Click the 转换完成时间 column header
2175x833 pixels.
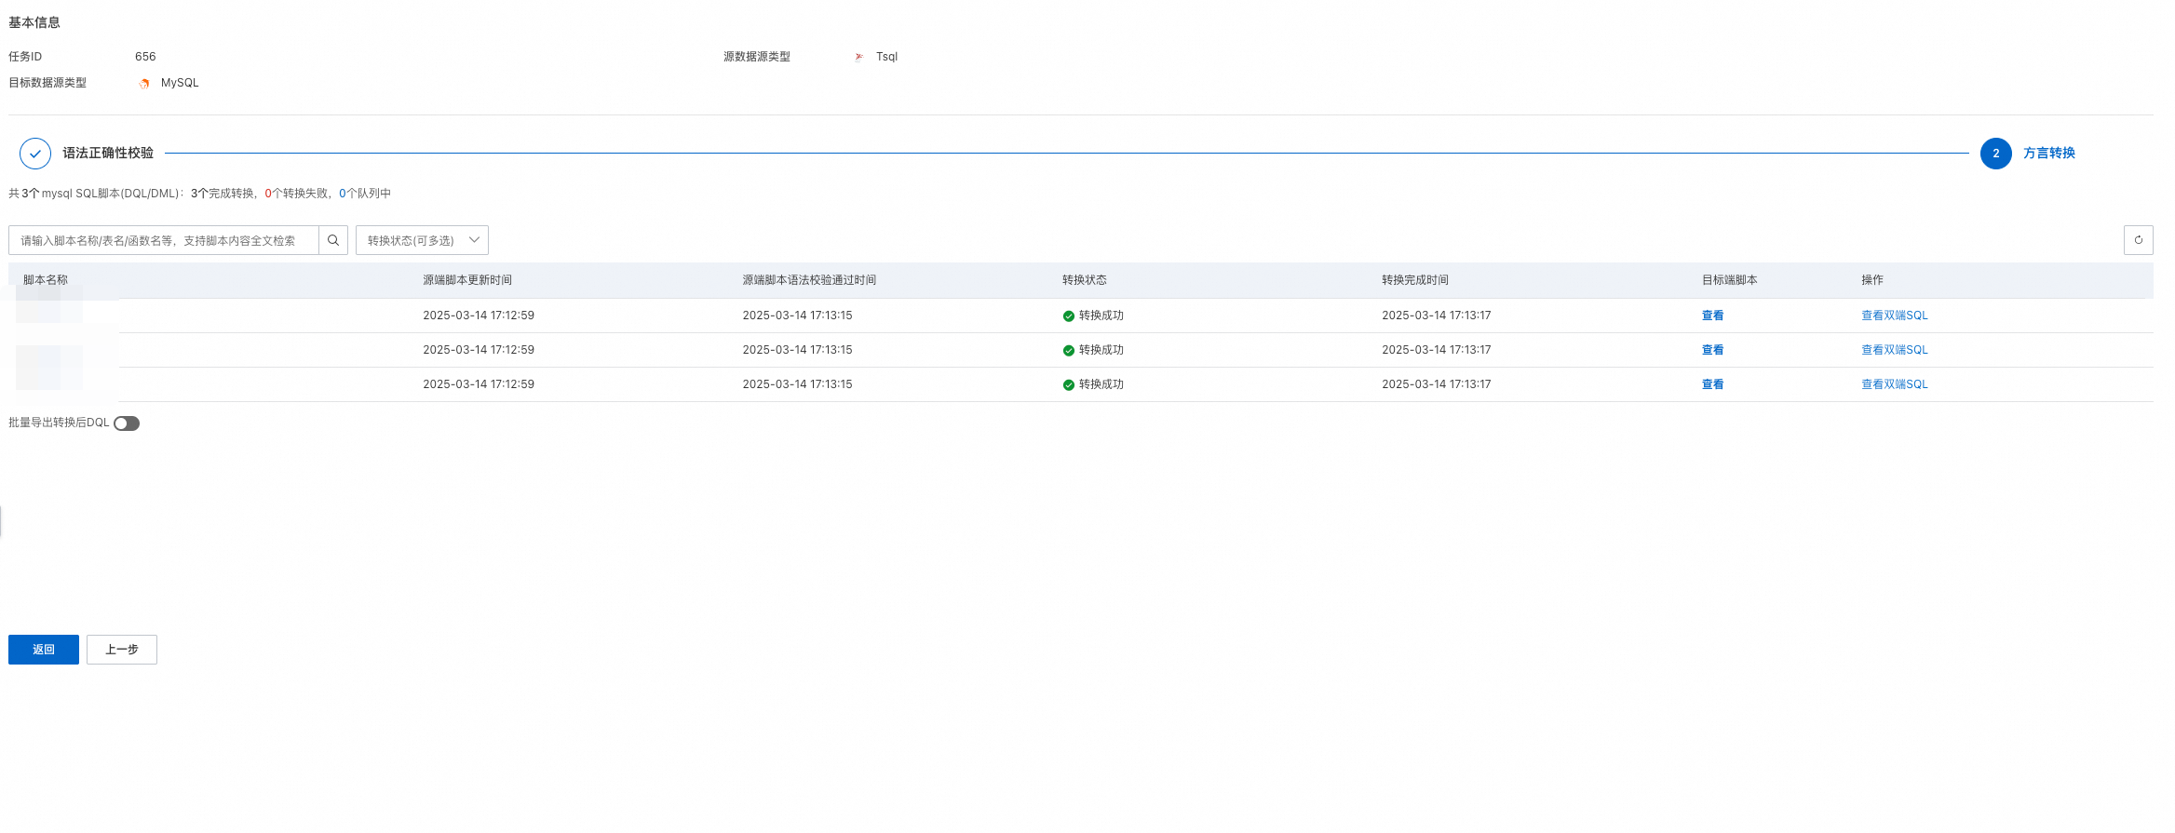pos(1415,280)
